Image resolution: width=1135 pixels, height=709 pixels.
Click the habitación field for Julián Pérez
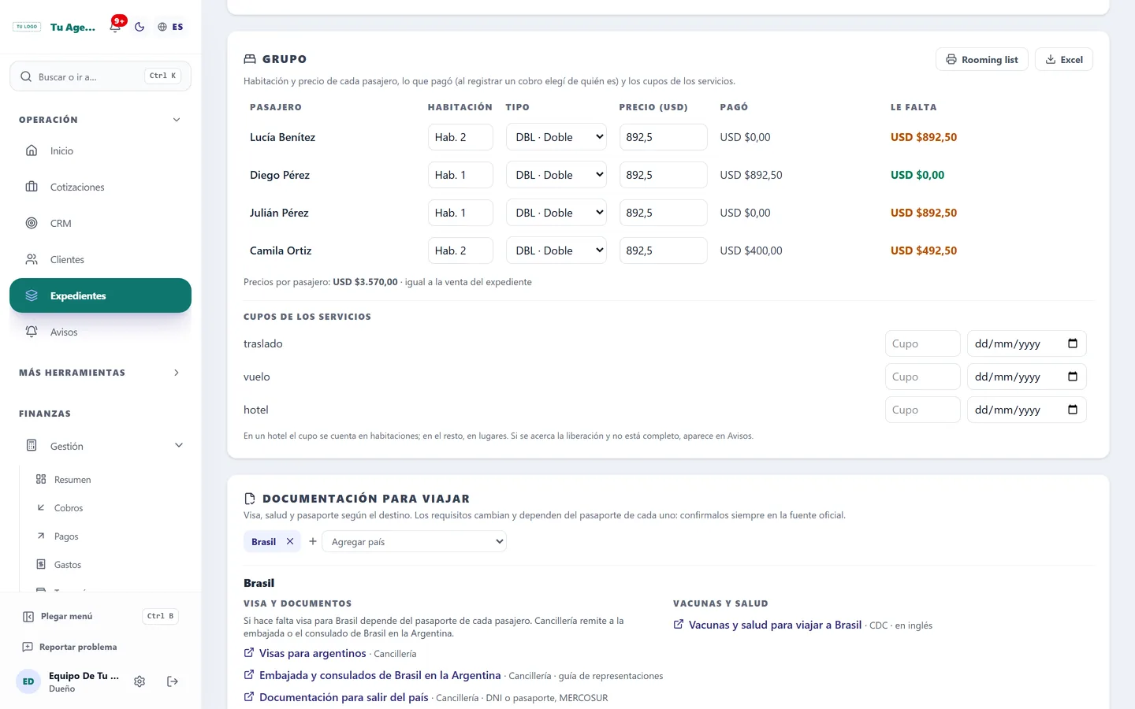tap(460, 213)
